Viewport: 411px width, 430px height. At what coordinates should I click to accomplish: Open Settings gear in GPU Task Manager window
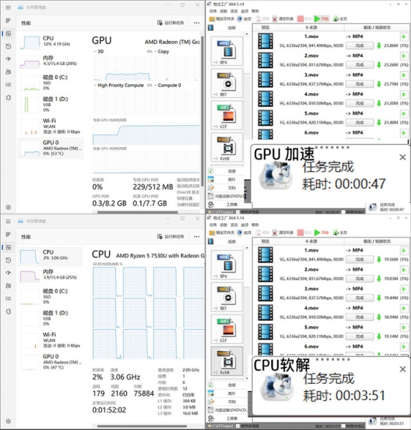[8, 208]
